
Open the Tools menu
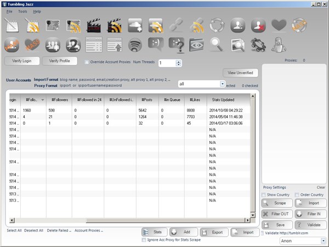click(x=22, y=12)
